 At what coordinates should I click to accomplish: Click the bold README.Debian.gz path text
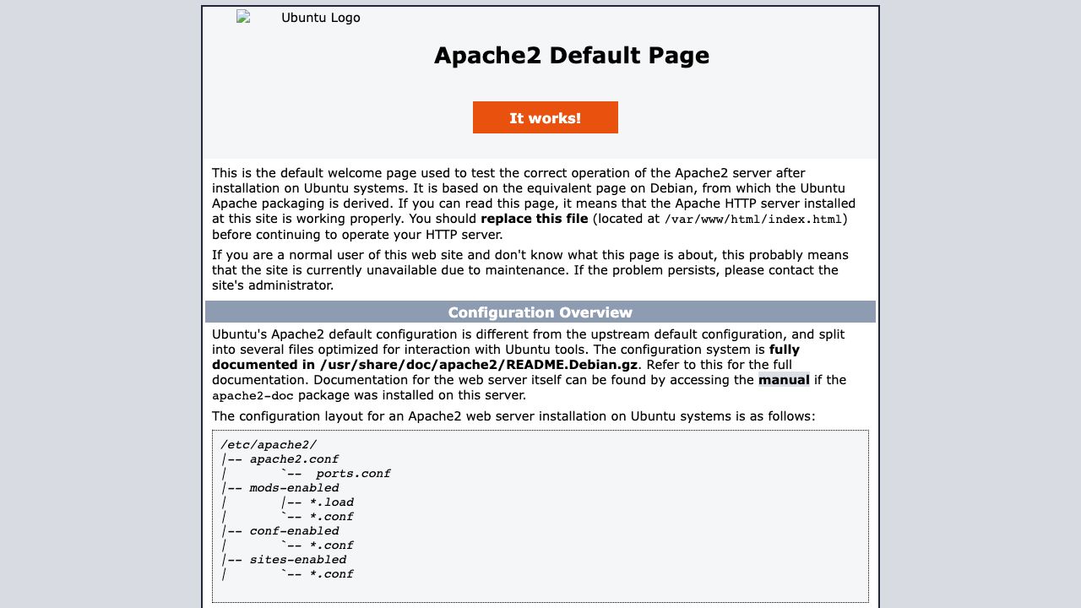click(478, 365)
